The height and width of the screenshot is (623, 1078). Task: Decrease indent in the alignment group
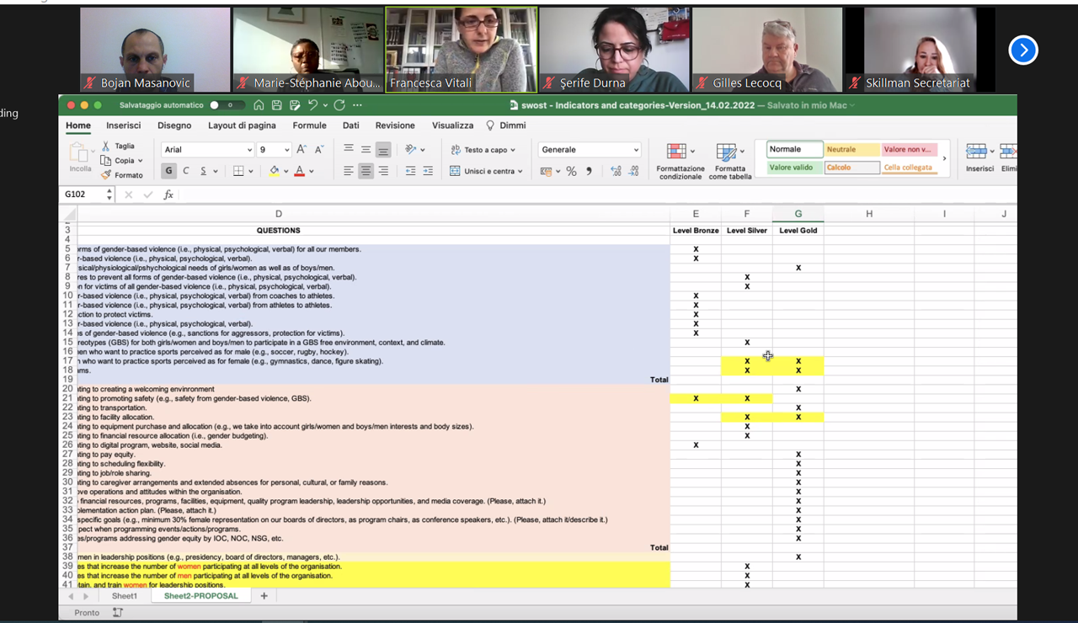point(410,171)
